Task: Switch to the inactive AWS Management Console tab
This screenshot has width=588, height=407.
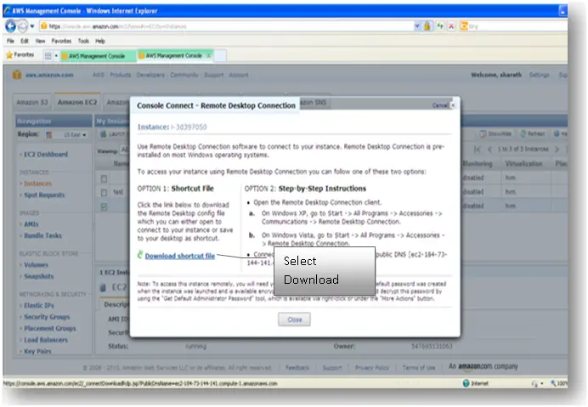Action: (97, 55)
